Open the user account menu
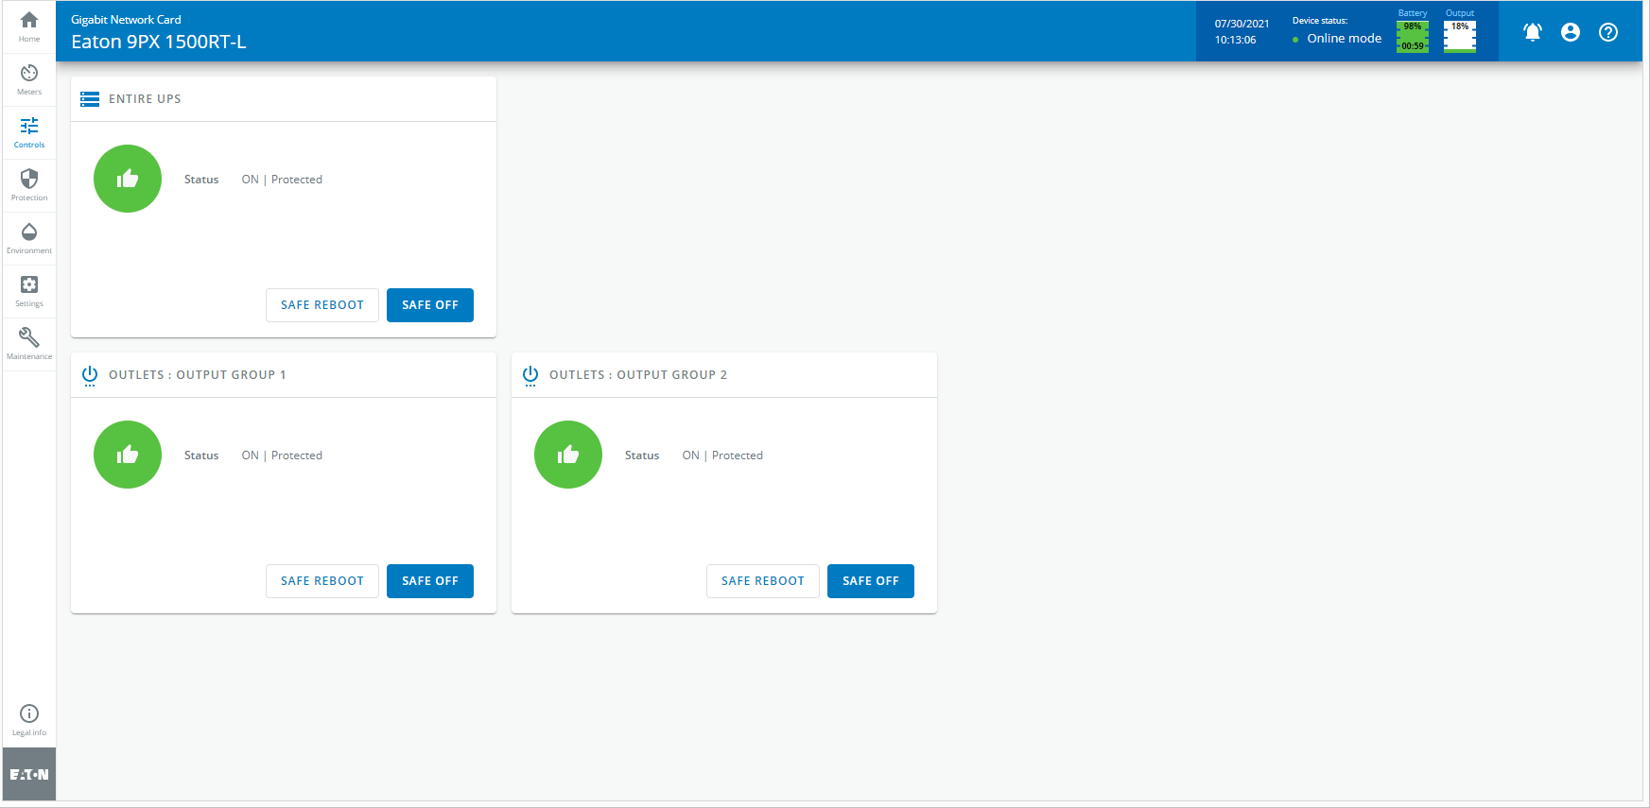 [1571, 32]
